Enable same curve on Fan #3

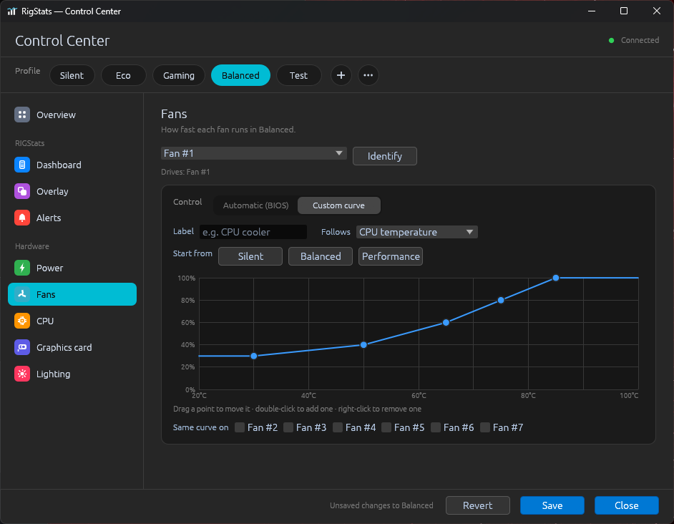(x=288, y=427)
